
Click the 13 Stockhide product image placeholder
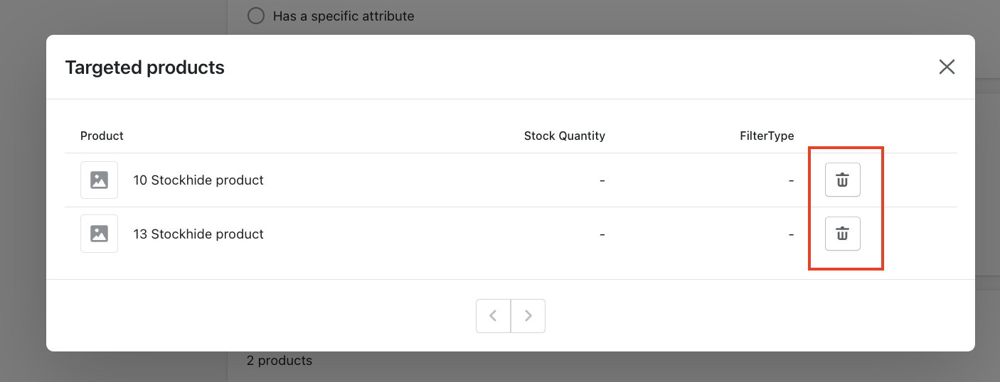[99, 234]
